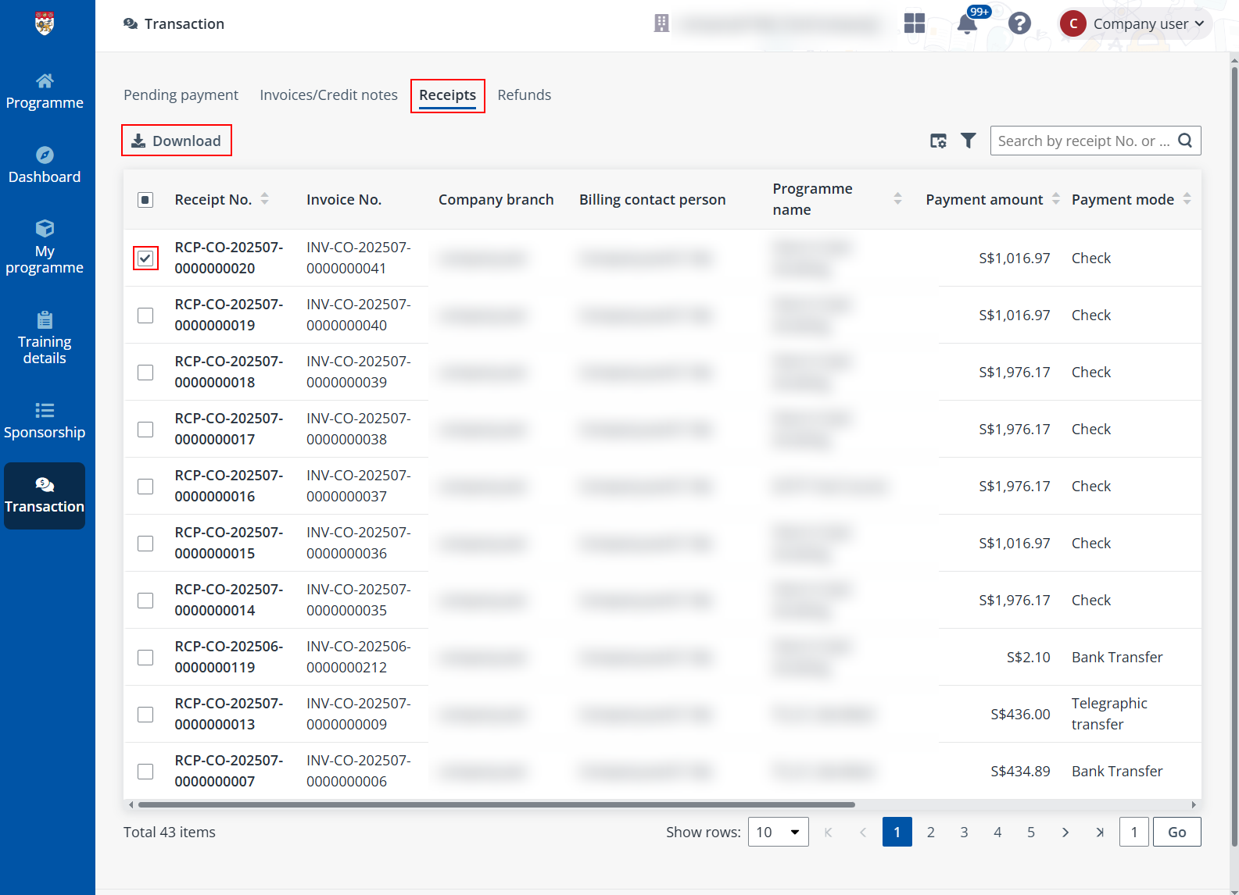Switch to the Invoices/Credit notes tab
The image size is (1239, 895).
(x=328, y=95)
